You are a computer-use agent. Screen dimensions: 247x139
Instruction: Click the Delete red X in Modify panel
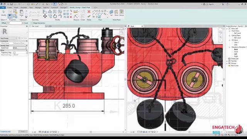pos(71,17)
